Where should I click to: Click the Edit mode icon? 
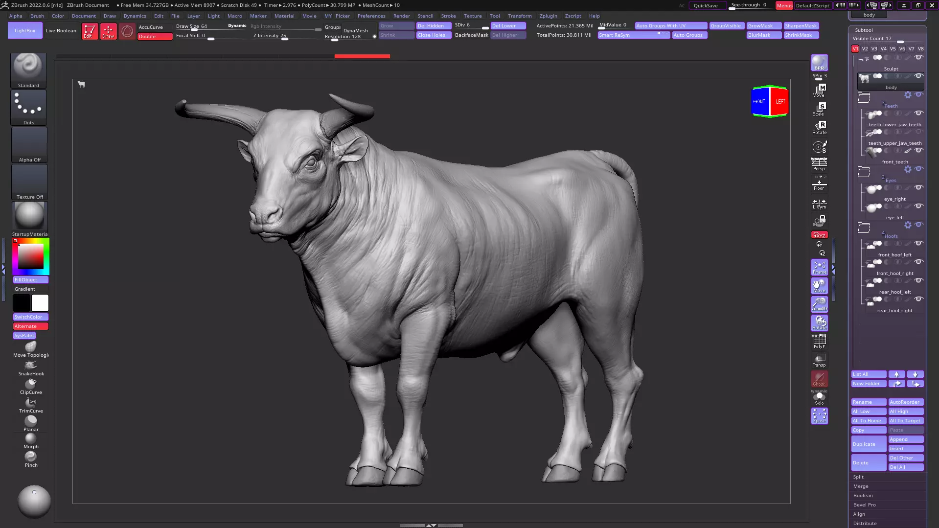click(x=90, y=31)
